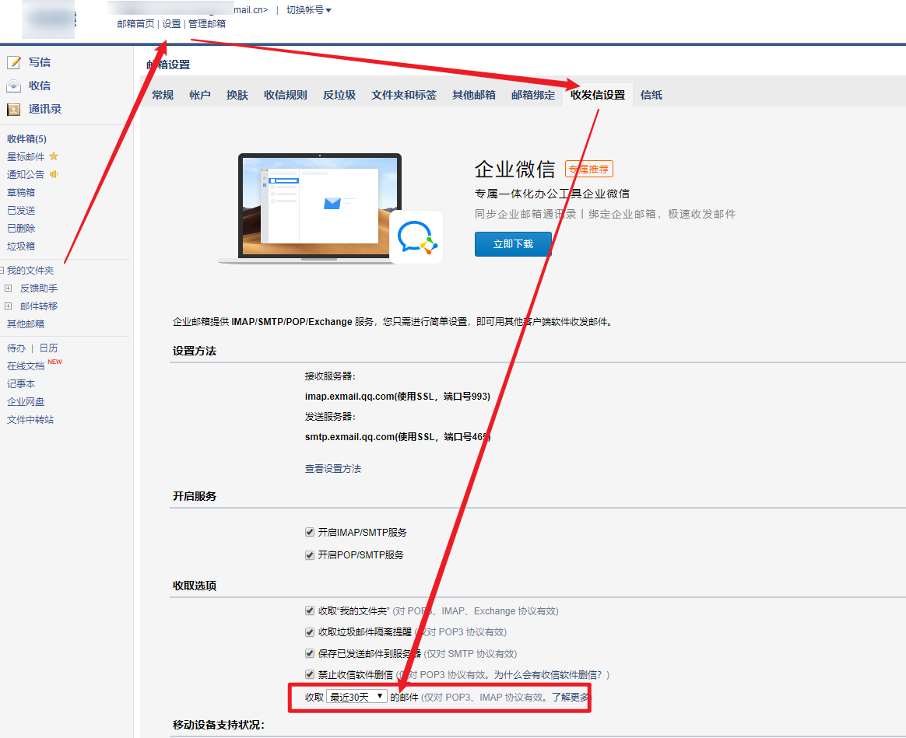The image size is (906, 738).
Task: Click the contacts address book icon
Action: click(14, 109)
